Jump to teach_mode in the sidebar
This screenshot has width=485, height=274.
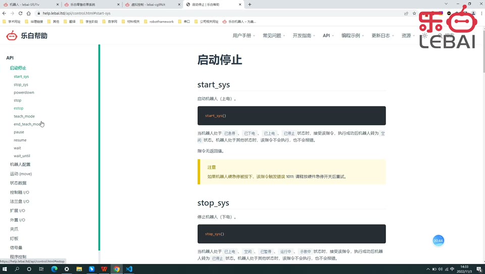(x=24, y=116)
